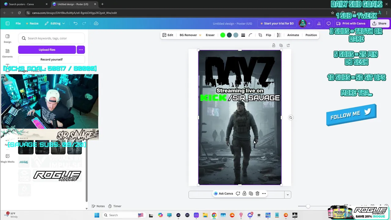Screen dimensions: 391x220
Task: Open more upload options menu
Action: coord(81,50)
